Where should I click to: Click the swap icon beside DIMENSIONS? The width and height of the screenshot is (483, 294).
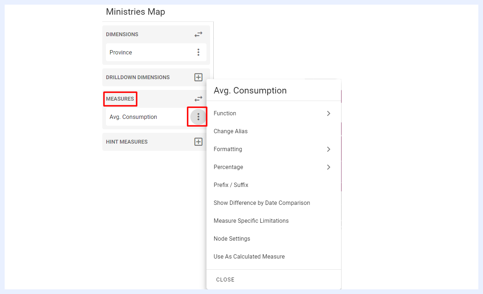tap(198, 34)
